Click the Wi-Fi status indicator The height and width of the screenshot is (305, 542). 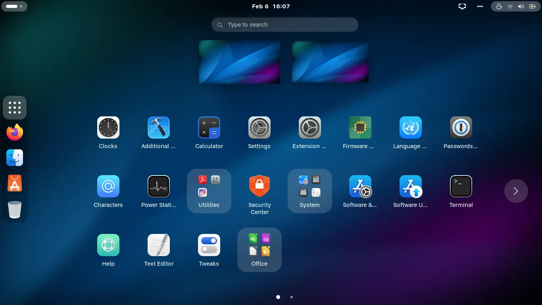510,6
